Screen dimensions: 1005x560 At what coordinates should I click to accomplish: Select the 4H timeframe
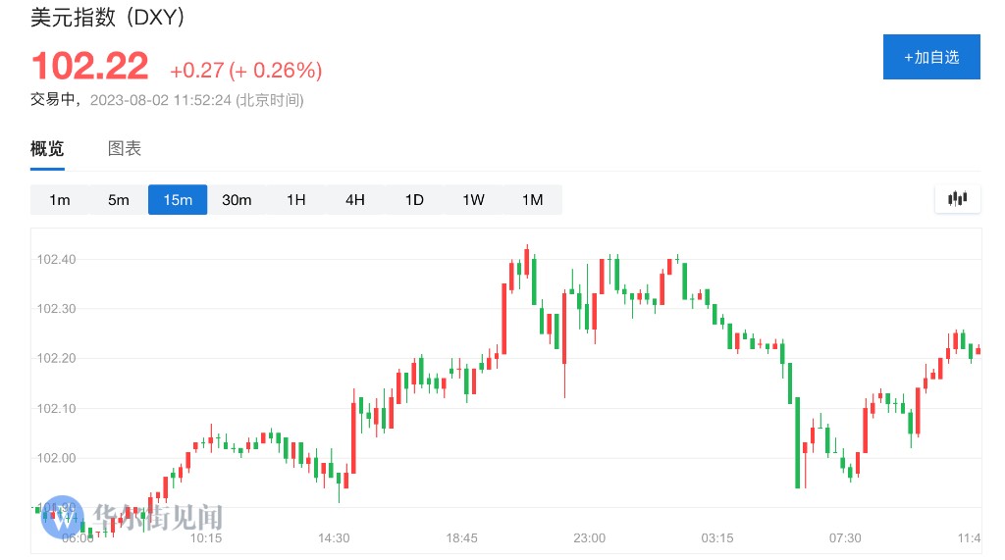[x=354, y=200]
